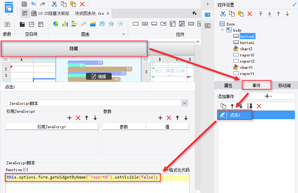Viewport: 298px width, 193px height.
Task: Add a referenced JavaScript with plus
Action: (x=70, y=118)
